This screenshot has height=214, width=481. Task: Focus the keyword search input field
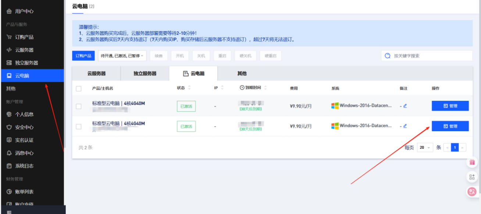pos(430,56)
